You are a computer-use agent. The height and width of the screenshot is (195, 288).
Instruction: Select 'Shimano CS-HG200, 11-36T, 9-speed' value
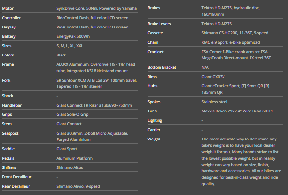[235, 33]
